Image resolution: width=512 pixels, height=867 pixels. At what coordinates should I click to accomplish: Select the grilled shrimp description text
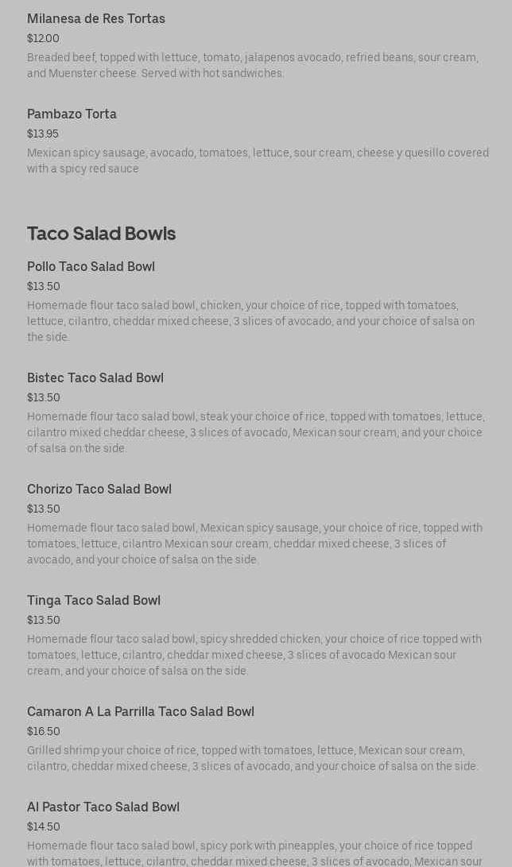coord(253,758)
